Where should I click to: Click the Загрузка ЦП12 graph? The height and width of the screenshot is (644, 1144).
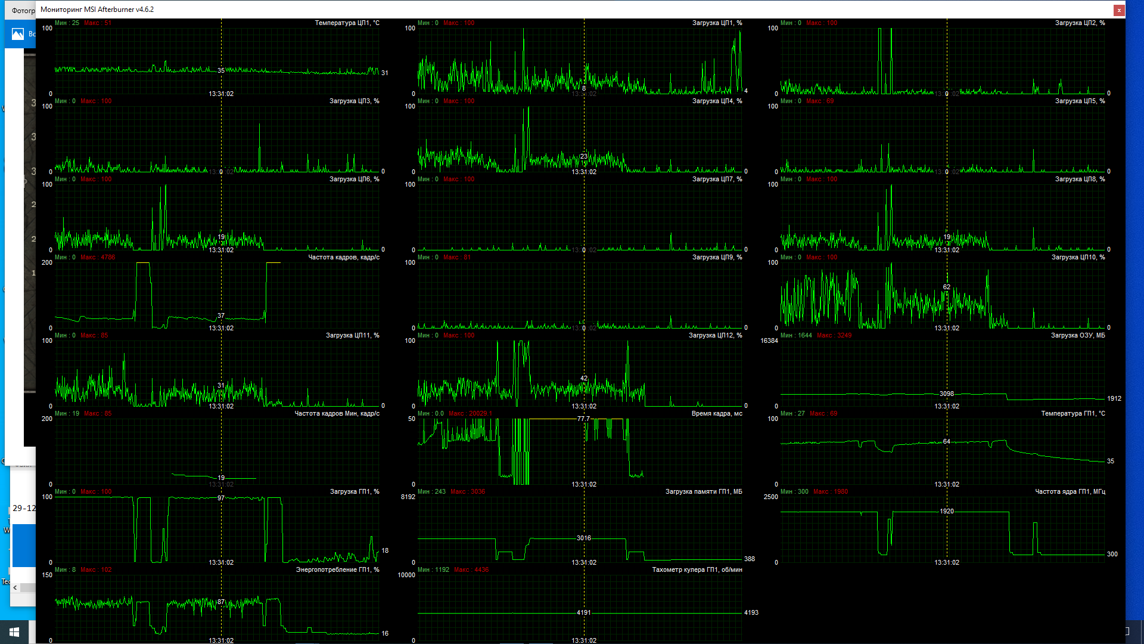pyautogui.click(x=581, y=373)
